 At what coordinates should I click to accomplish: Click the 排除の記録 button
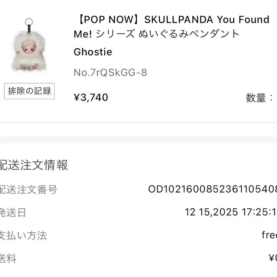[29, 91]
